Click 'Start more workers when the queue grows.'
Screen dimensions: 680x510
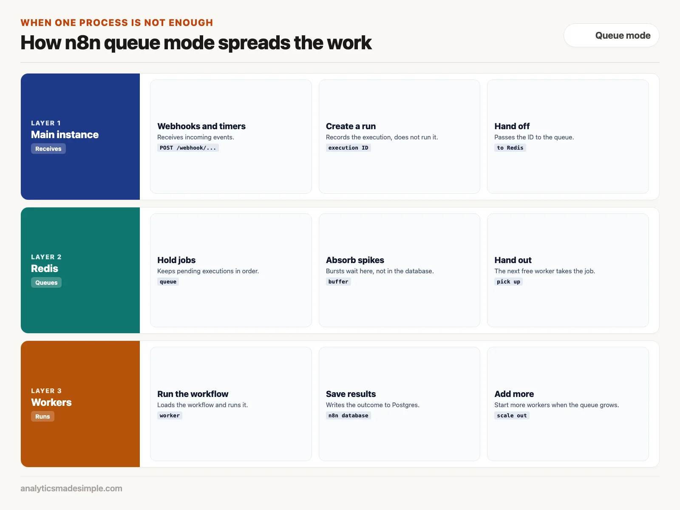pos(556,405)
